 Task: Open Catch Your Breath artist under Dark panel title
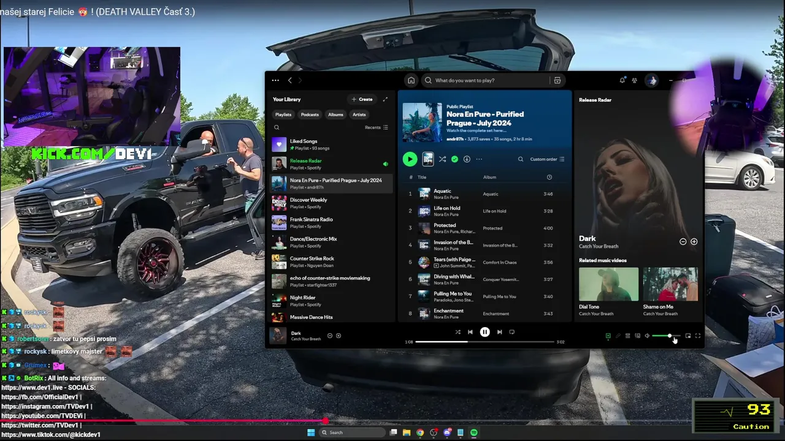[x=599, y=246]
